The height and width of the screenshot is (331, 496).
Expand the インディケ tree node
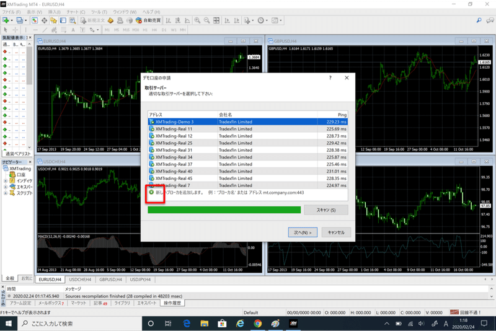[6, 181]
